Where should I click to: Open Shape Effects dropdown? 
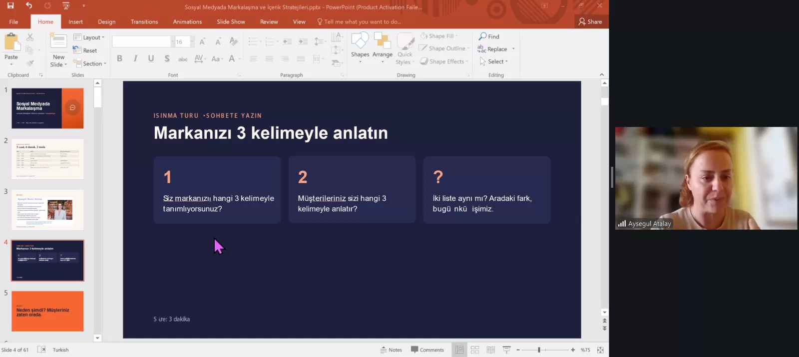[x=444, y=61]
